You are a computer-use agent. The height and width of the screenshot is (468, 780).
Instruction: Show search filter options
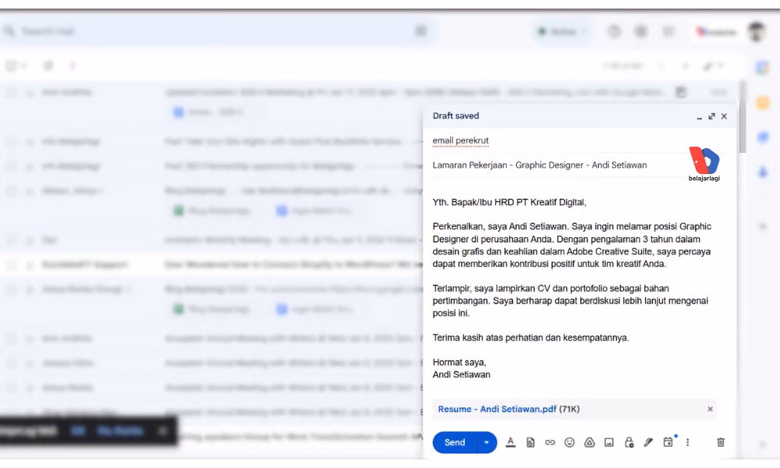[421, 31]
